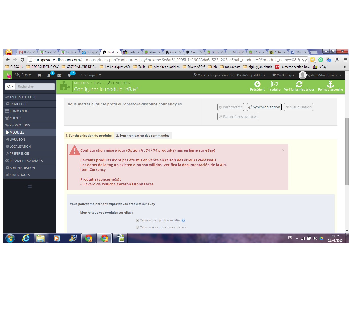The image size is (349, 332).
Task: Switch to the Gmail 'Boîte' browser tab
Action: pyautogui.click(x=27, y=52)
